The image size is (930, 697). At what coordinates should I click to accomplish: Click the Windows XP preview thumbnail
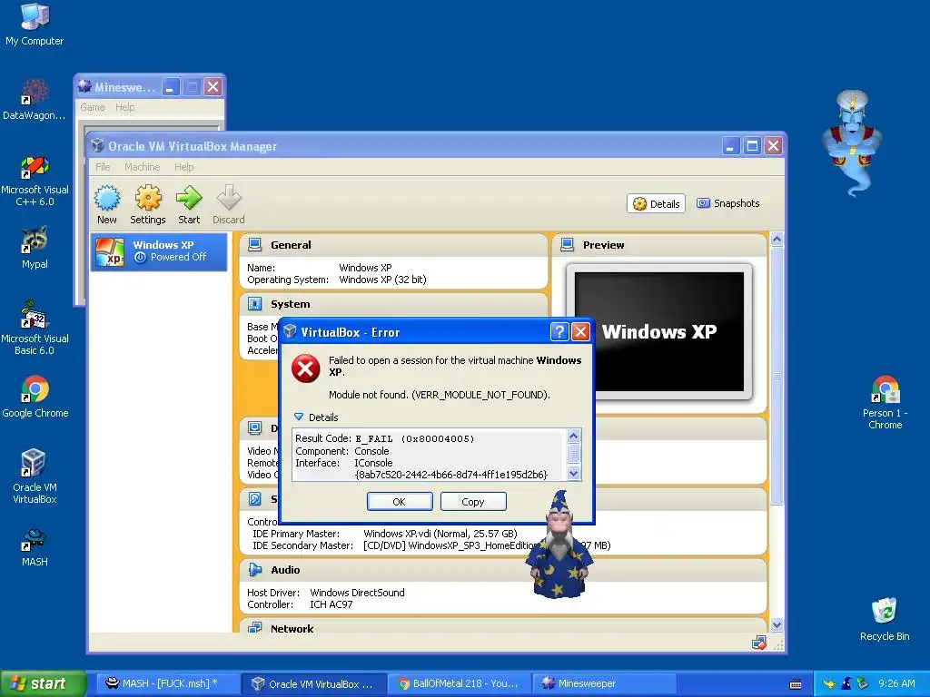click(659, 332)
